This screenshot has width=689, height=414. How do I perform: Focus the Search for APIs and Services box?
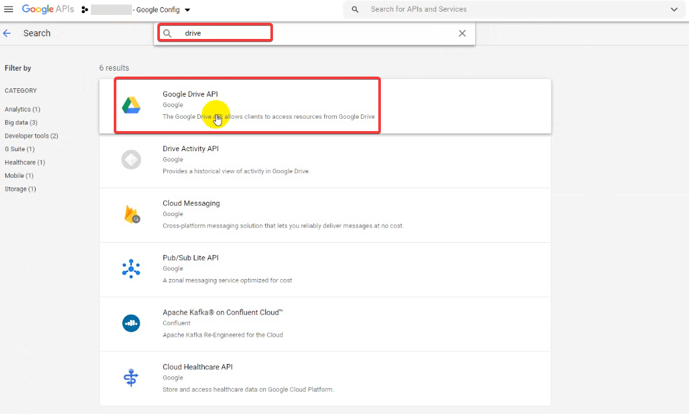(507, 10)
